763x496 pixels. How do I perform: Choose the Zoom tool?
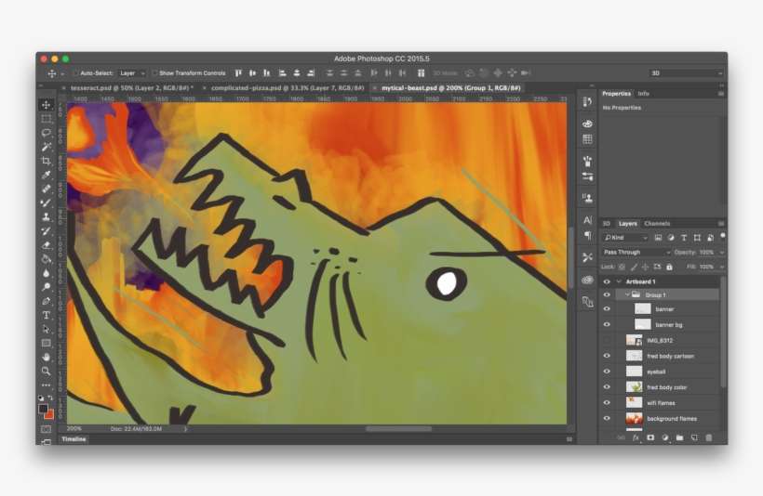pos(46,371)
